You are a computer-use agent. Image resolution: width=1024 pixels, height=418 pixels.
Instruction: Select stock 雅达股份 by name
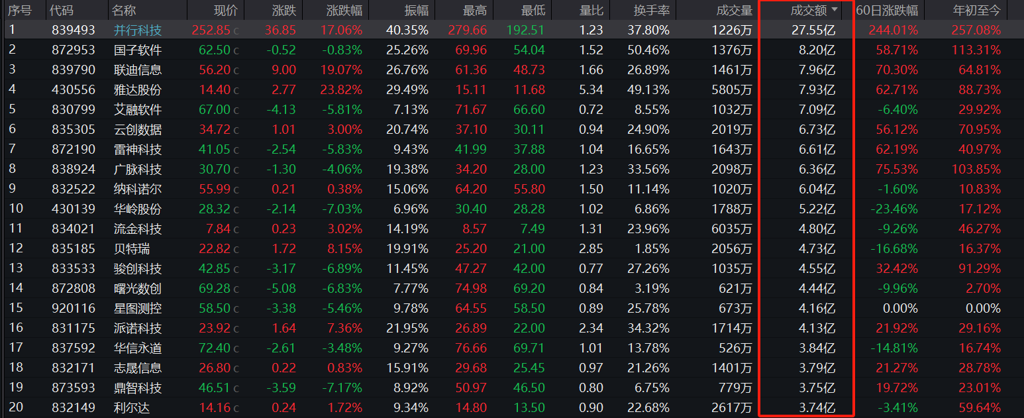pyautogui.click(x=137, y=89)
